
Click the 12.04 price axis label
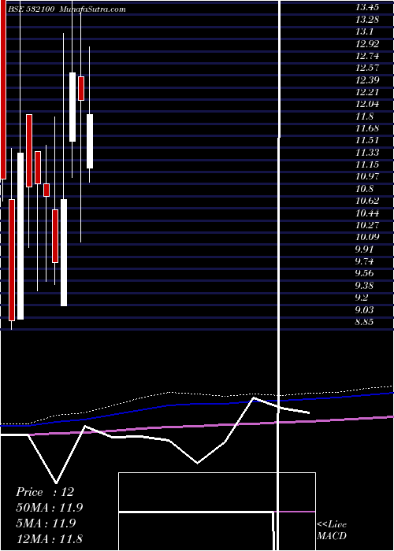point(368,104)
